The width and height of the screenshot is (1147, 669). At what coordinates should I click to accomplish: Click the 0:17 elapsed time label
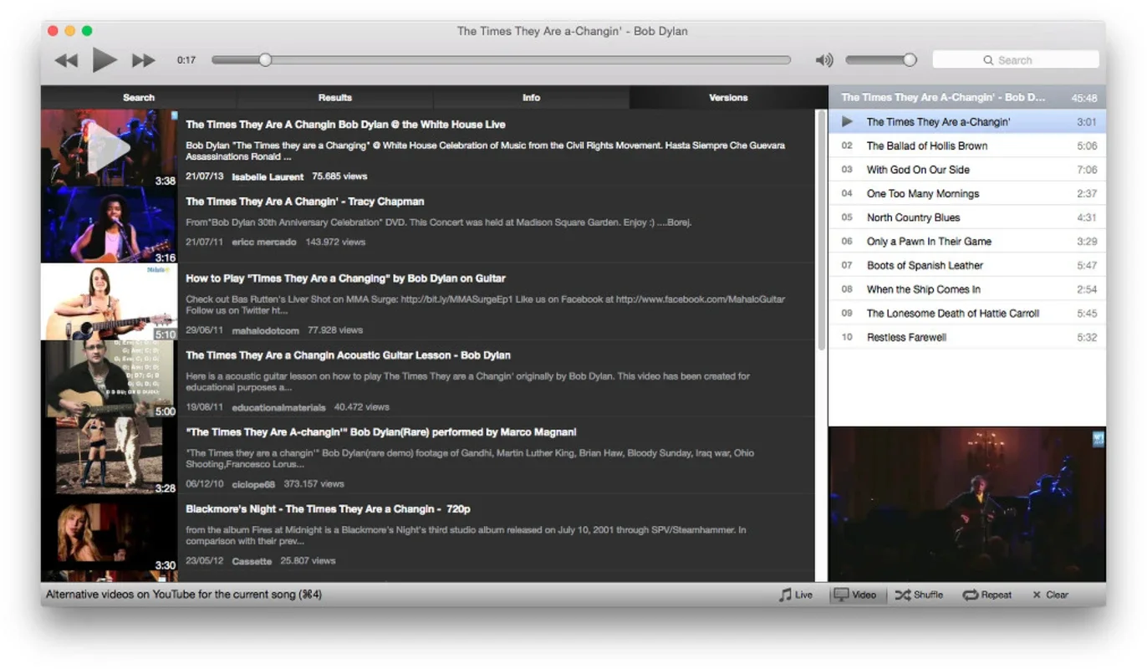pyautogui.click(x=186, y=60)
